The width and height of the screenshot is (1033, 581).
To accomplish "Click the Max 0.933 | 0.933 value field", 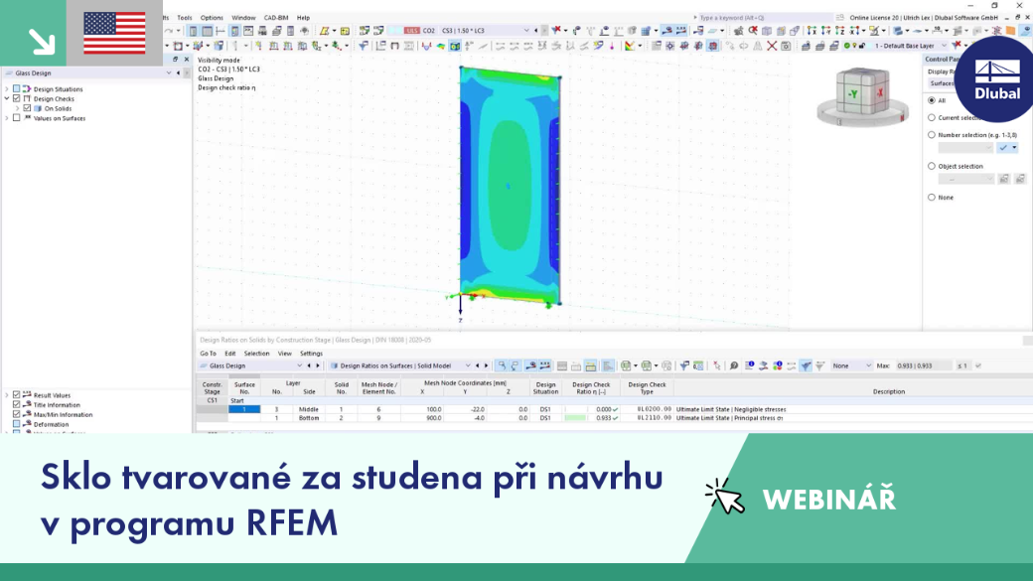I will [x=924, y=365].
